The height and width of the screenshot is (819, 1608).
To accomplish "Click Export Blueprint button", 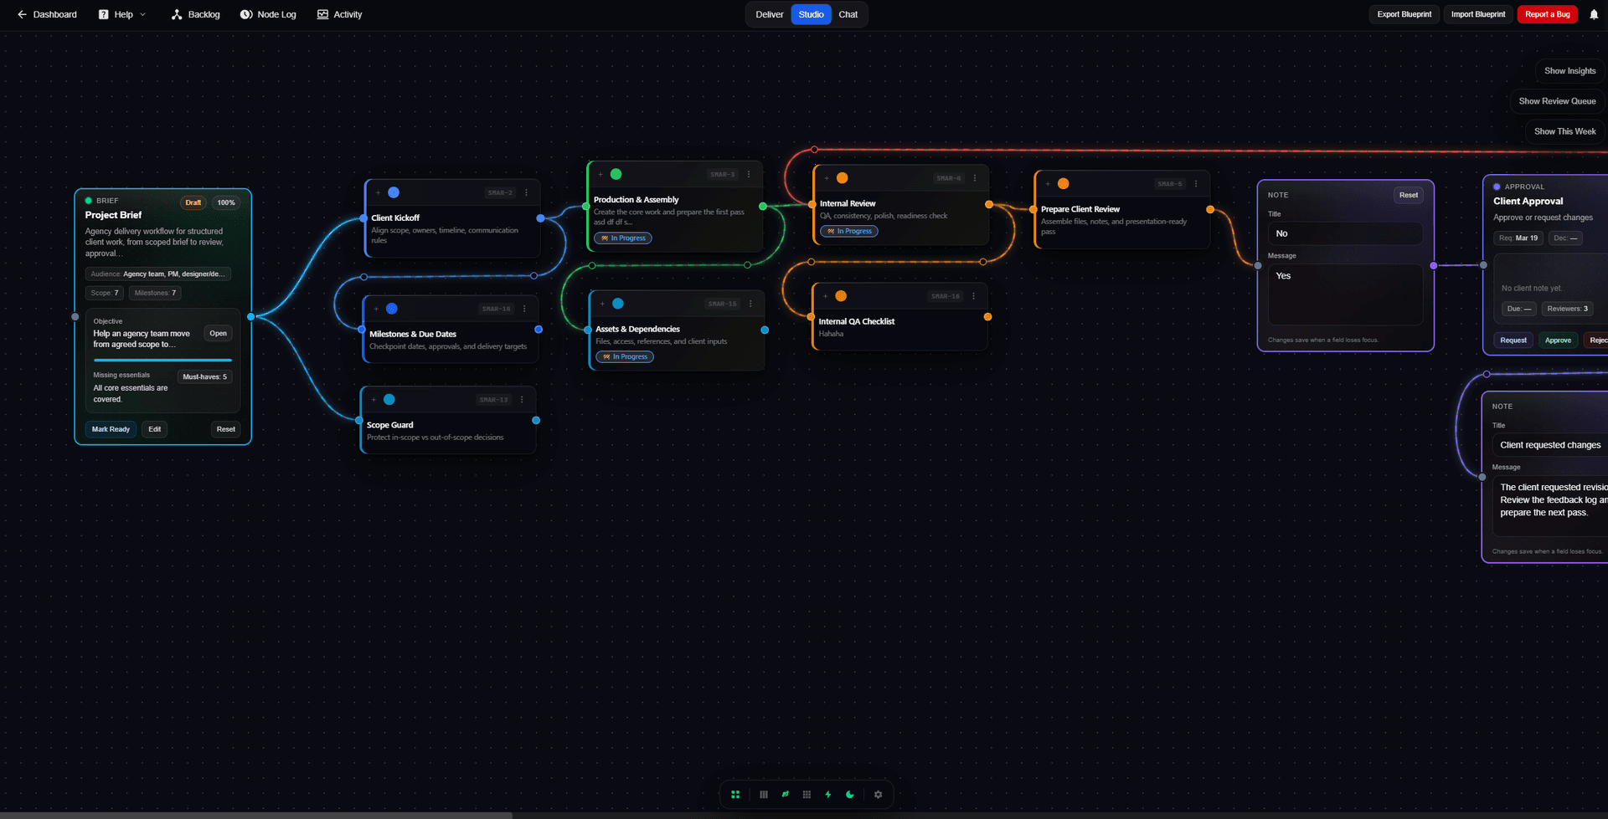I will 1404,14.
